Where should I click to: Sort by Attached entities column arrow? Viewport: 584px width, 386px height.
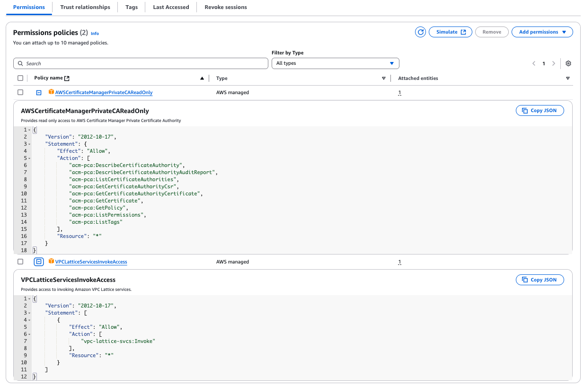(568, 79)
